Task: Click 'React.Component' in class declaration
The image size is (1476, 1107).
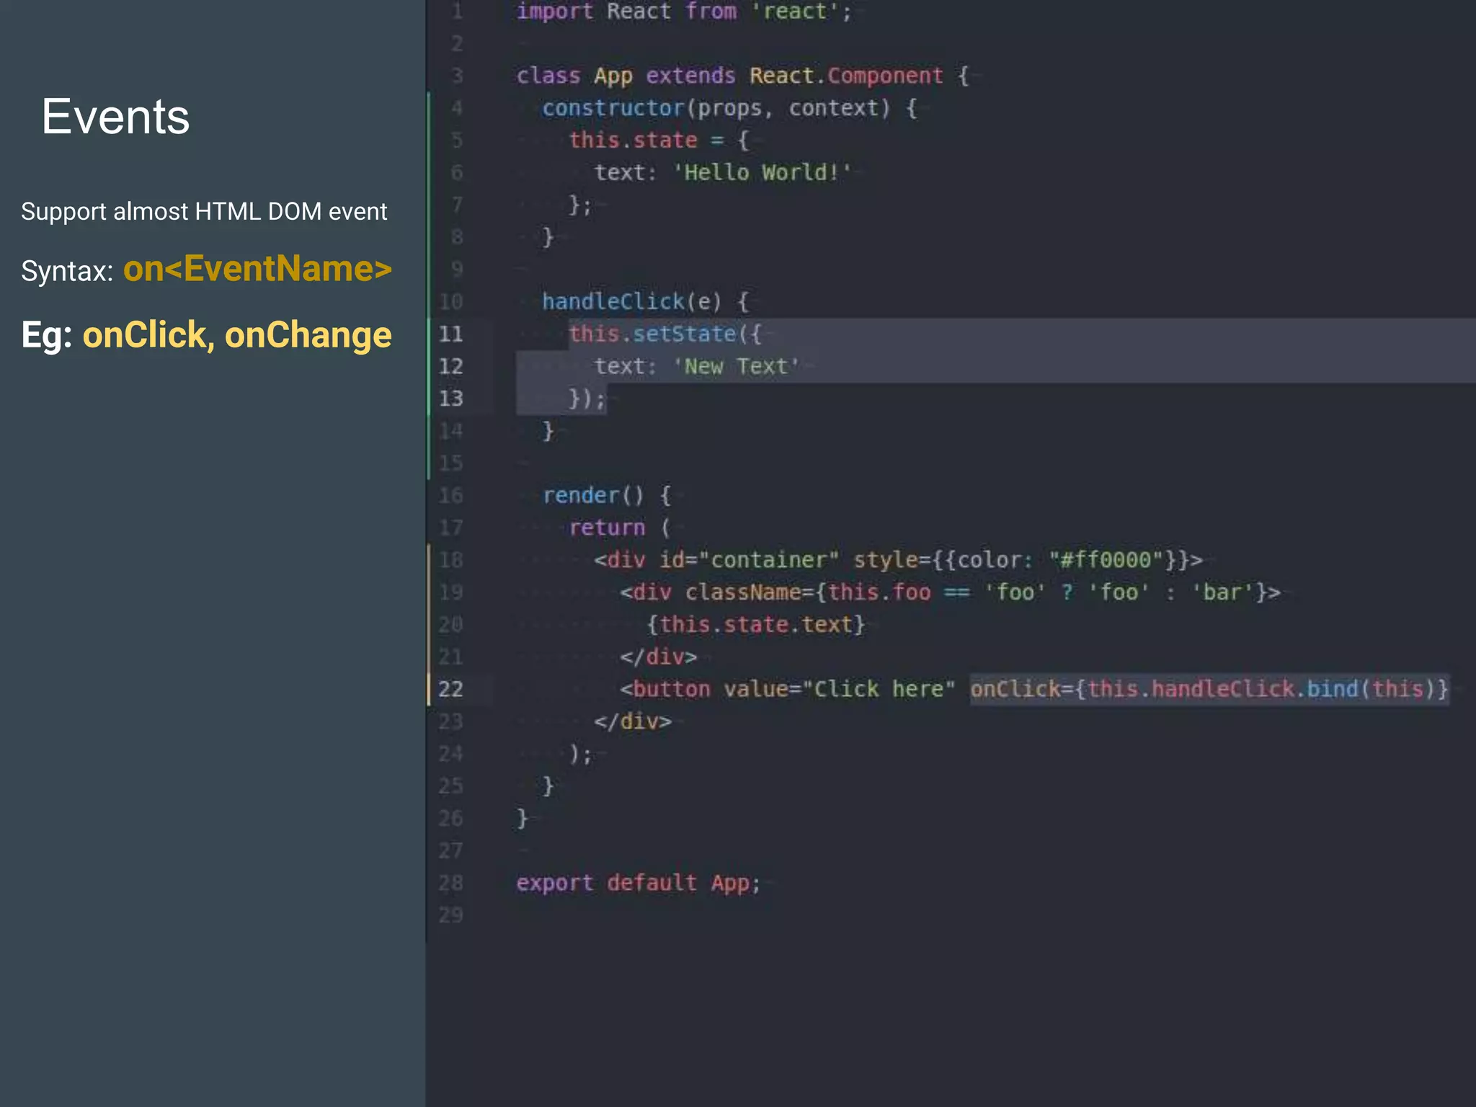Action: pyautogui.click(x=846, y=76)
